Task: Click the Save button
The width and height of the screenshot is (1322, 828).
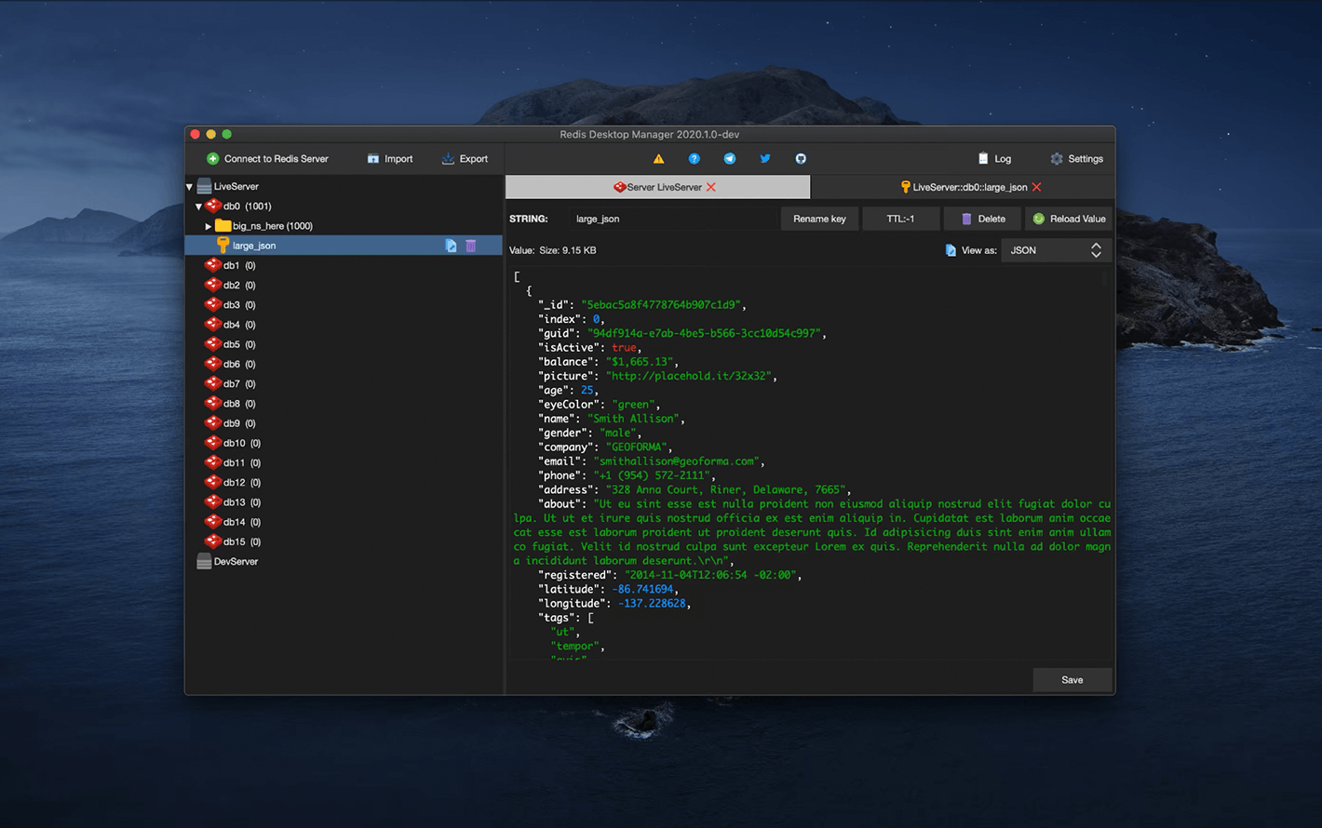Action: [x=1072, y=680]
